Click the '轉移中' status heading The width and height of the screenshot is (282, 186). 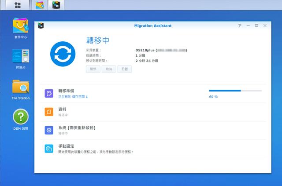tap(98, 40)
